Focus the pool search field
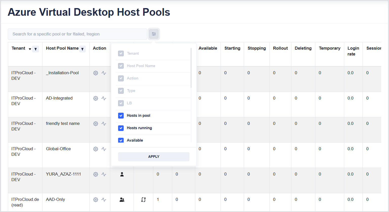Image resolution: width=389 pixels, height=212 pixels. (77, 34)
